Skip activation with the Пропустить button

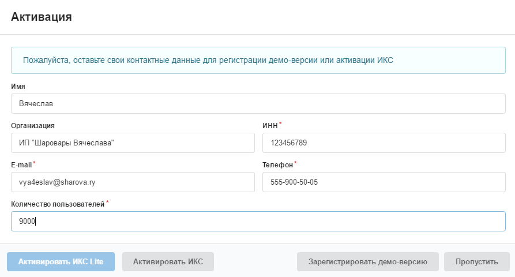coord(476,261)
